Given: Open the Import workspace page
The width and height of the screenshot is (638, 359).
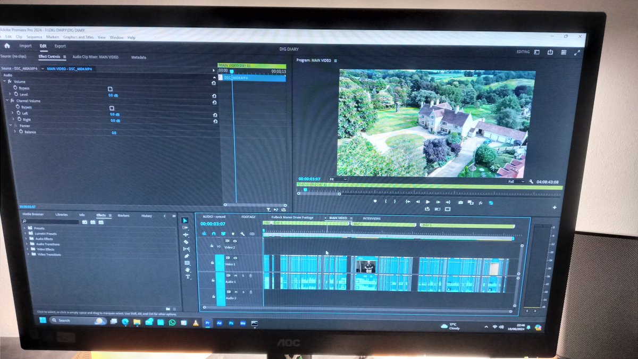Looking at the screenshot, I should 26,46.
